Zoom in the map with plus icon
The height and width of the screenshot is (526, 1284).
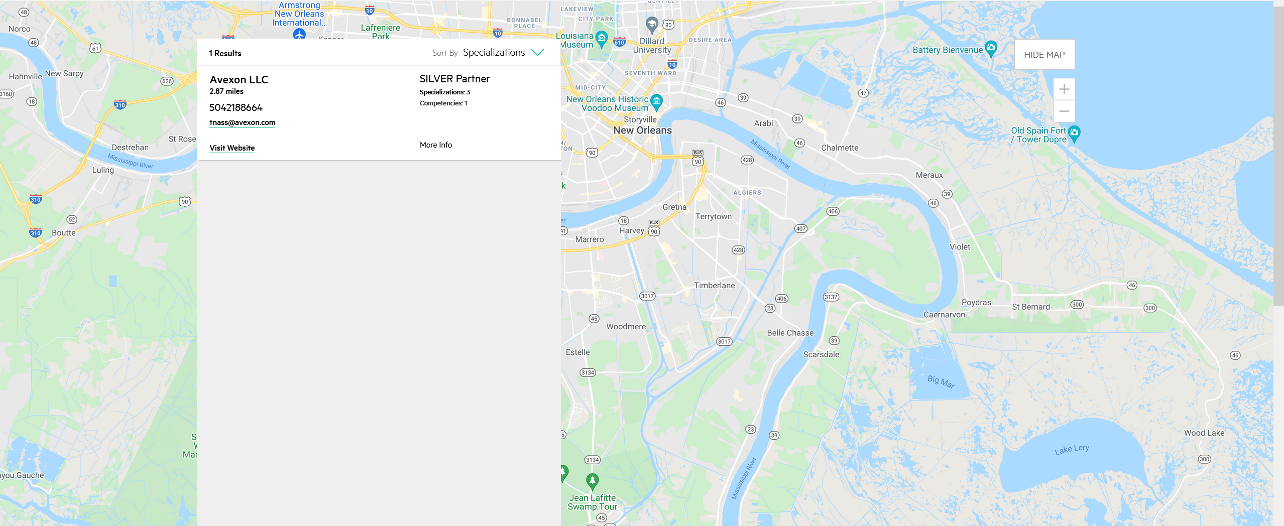[1064, 89]
